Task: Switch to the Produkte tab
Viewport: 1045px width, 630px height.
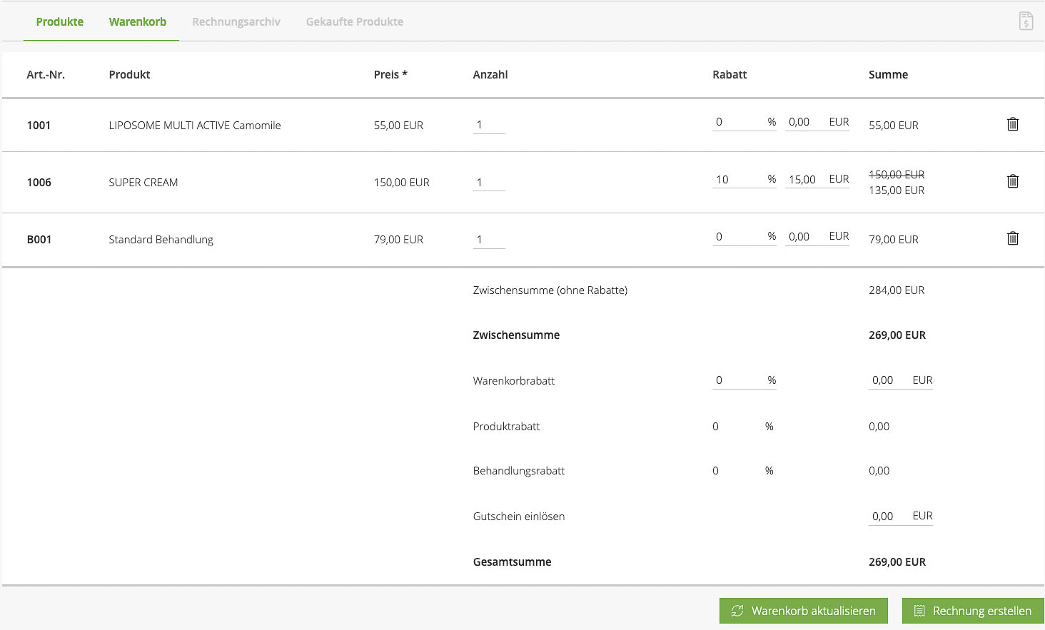Action: [60, 21]
